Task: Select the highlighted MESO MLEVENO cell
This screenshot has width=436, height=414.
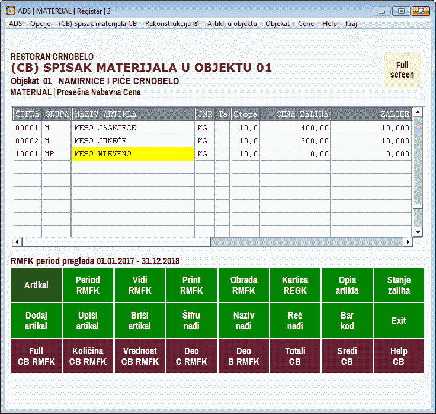Action: (133, 154)
